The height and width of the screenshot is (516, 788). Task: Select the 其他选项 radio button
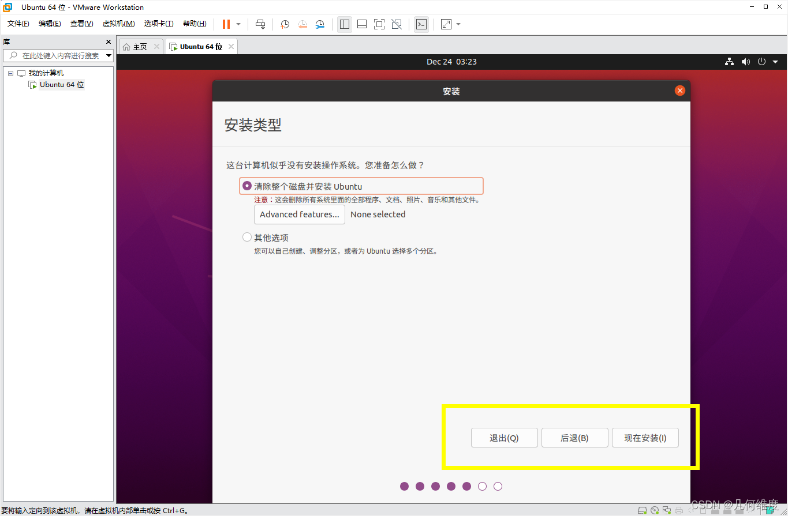point(247,238)
